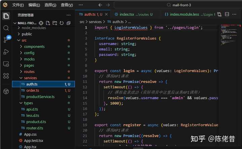
Task: Collapse the services folder
Action: pyautogui.click(x=30, y=78)
